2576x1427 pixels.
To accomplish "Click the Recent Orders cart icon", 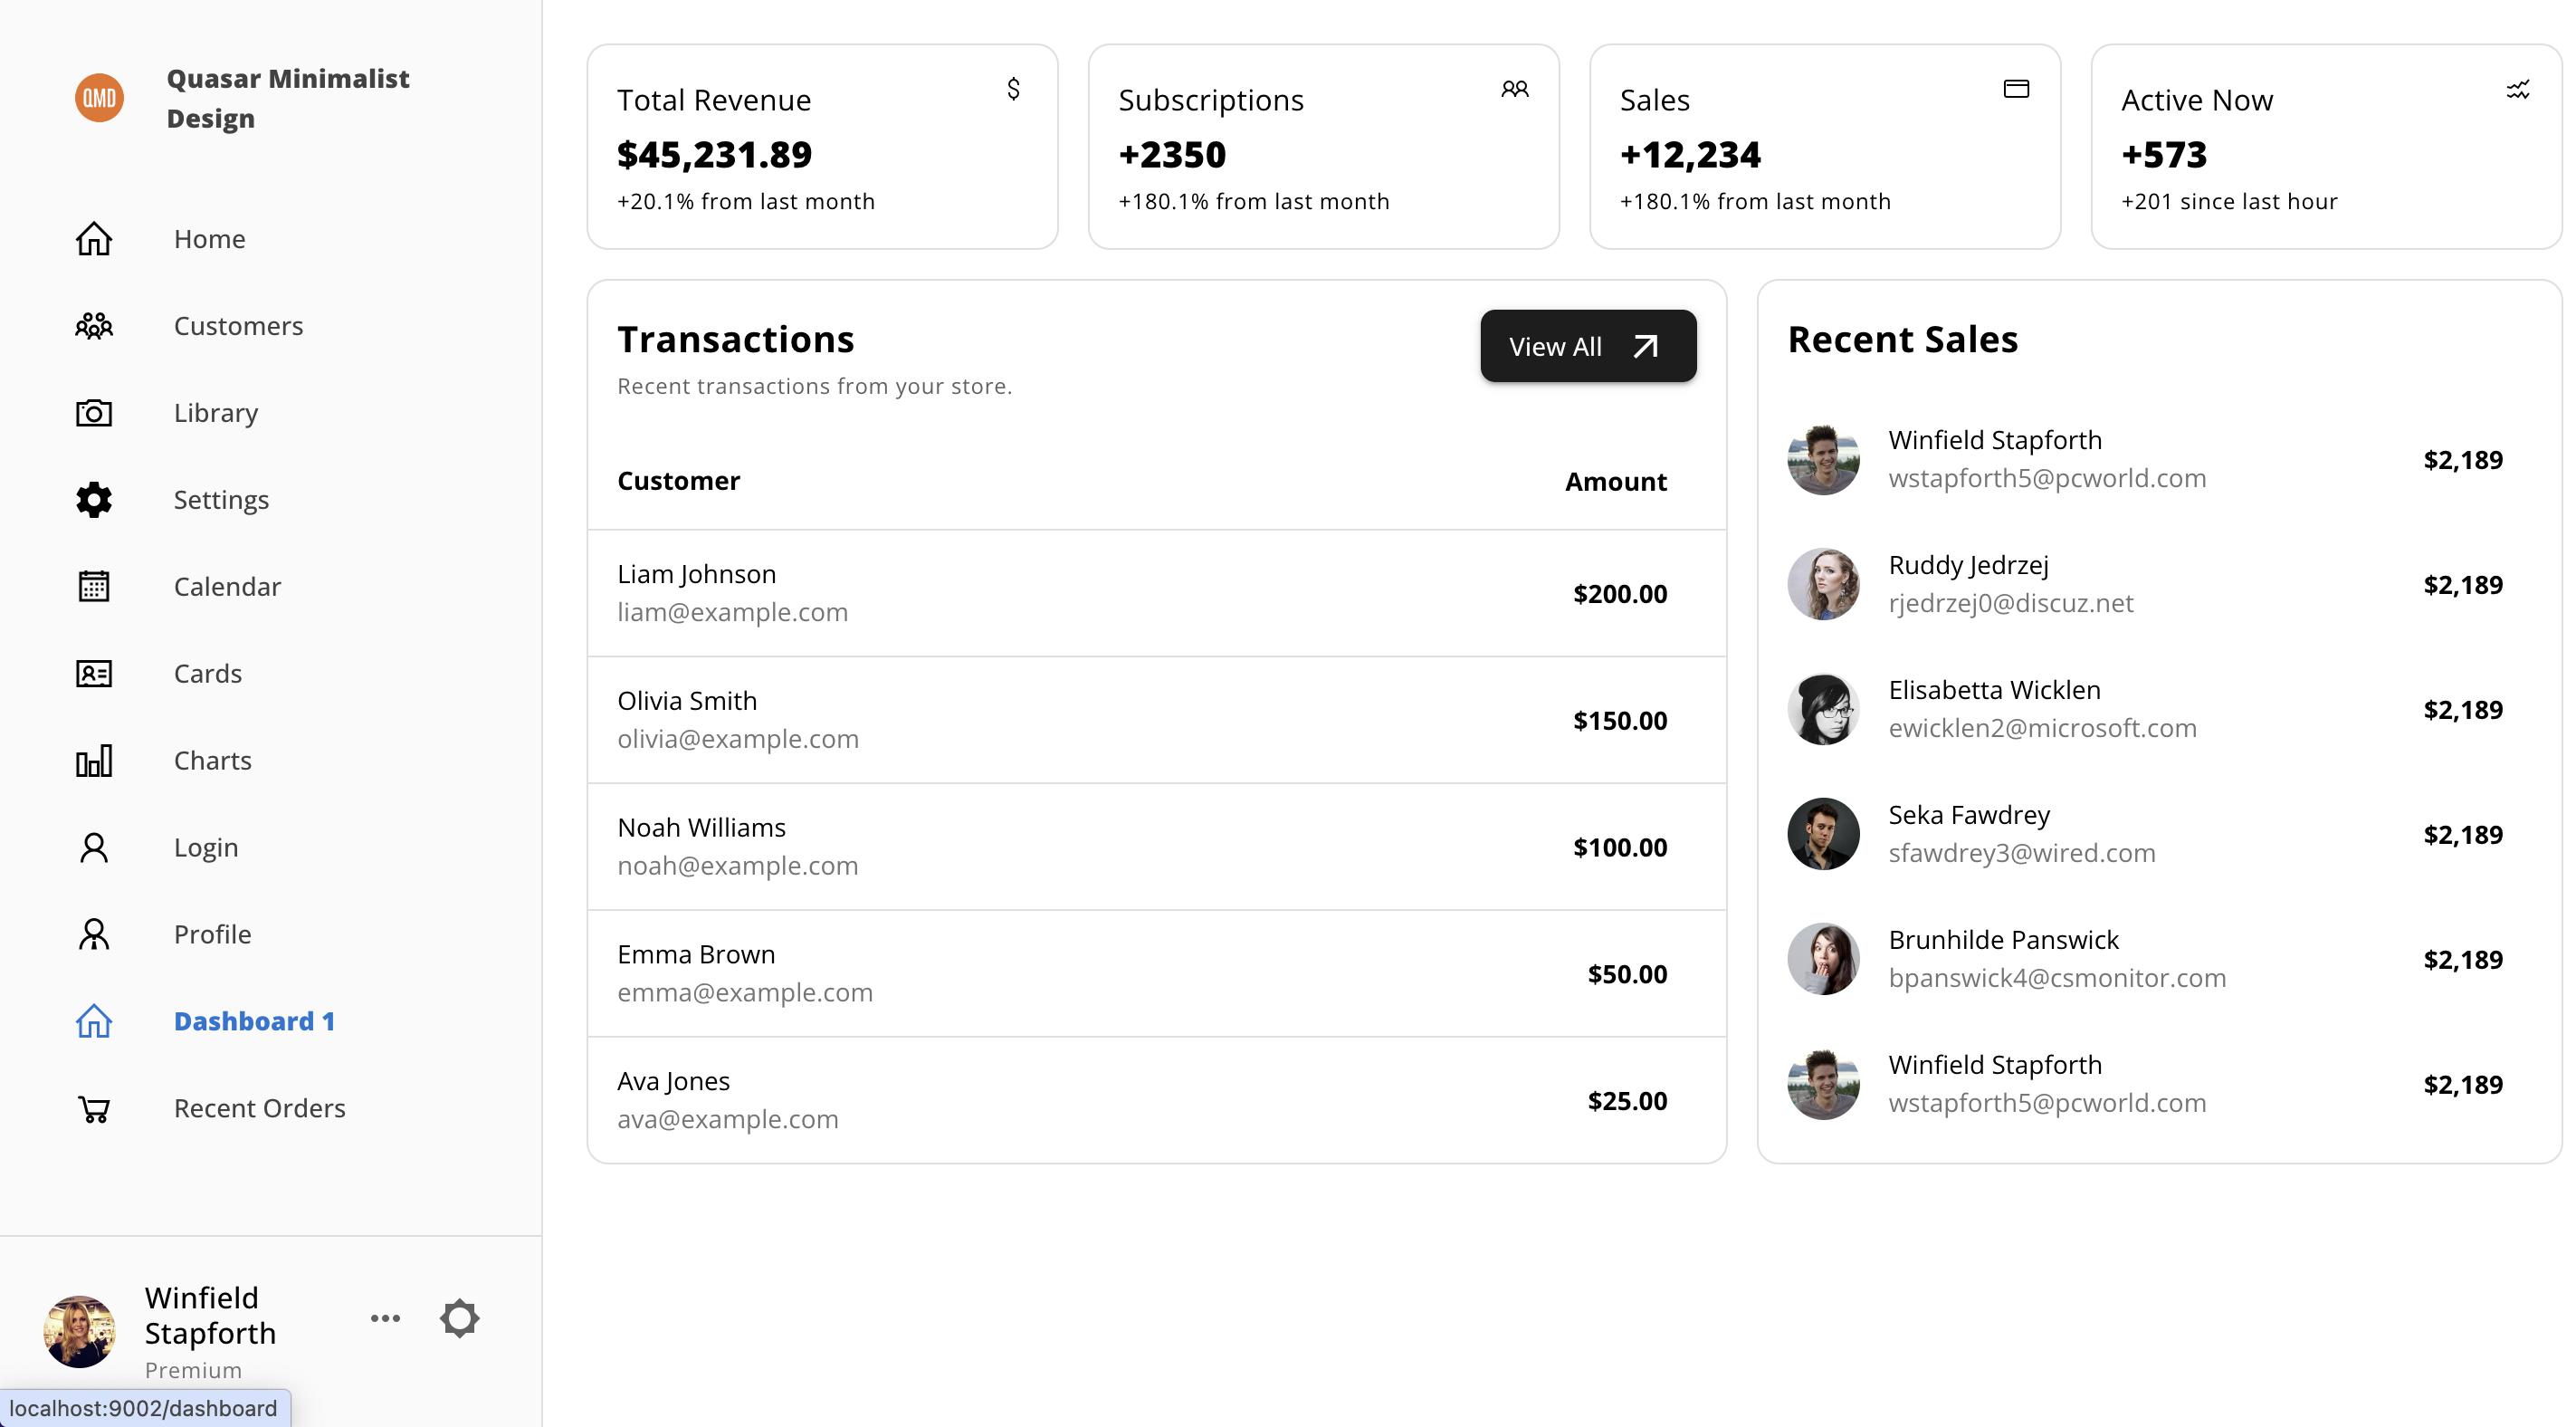I will coord(94,1109).
